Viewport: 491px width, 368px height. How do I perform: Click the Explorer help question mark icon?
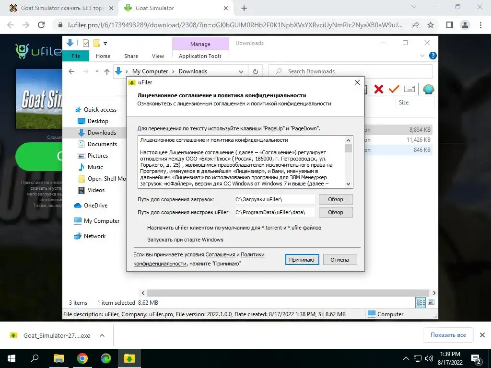pos(433,56)
